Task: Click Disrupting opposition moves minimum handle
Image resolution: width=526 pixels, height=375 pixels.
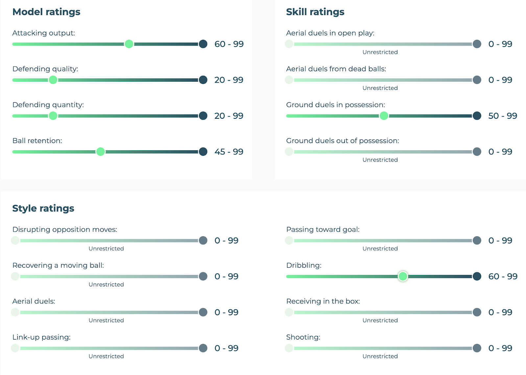Action: pyautogui.click(x=15, y=240)
